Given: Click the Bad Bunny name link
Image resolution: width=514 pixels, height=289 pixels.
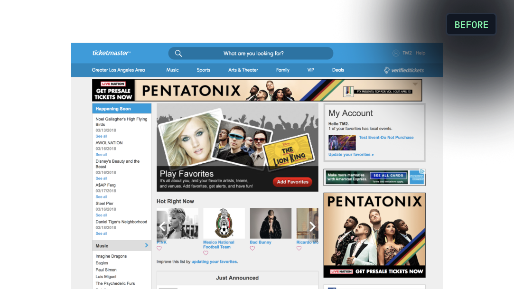Looking at the screenshot, I should point(261,242).
